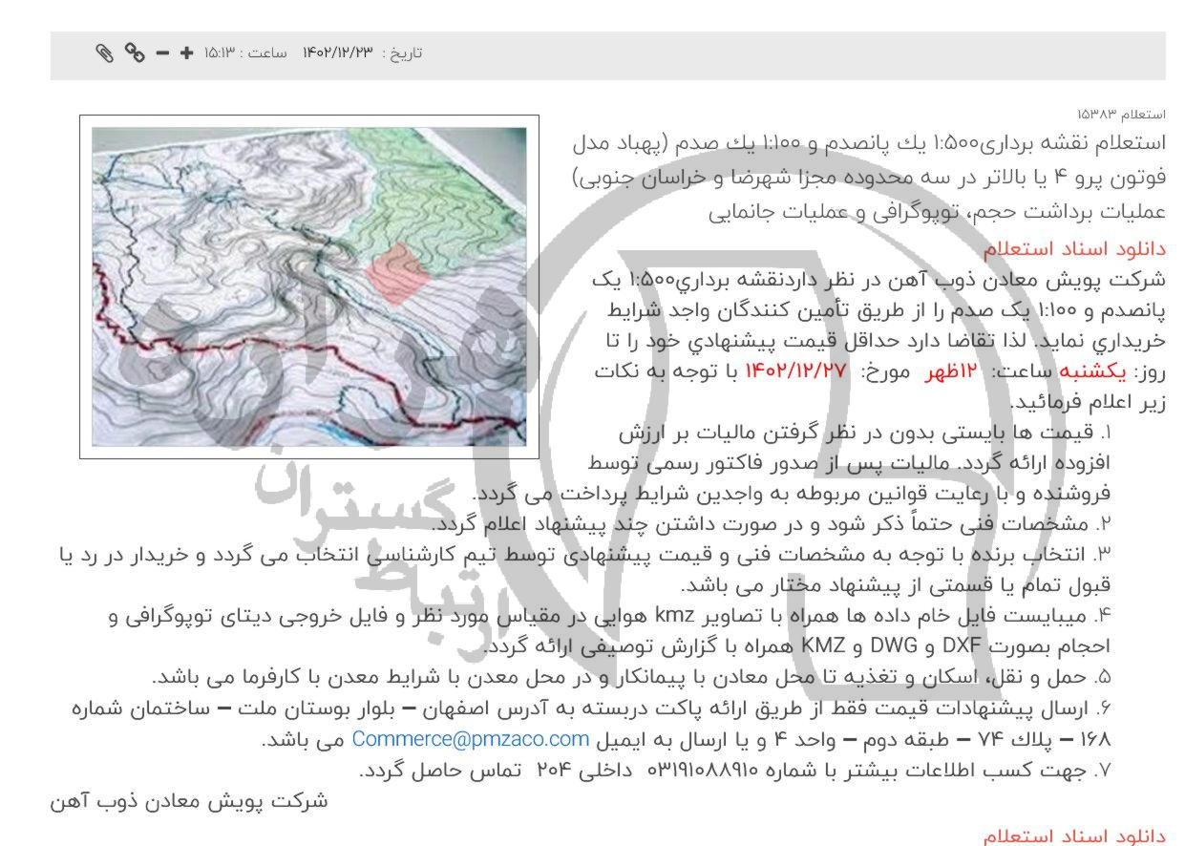Screen dimensions: 1185x846
Task: Click the time ۱۵:۱۳ in header bar
Action: point(218,53)
